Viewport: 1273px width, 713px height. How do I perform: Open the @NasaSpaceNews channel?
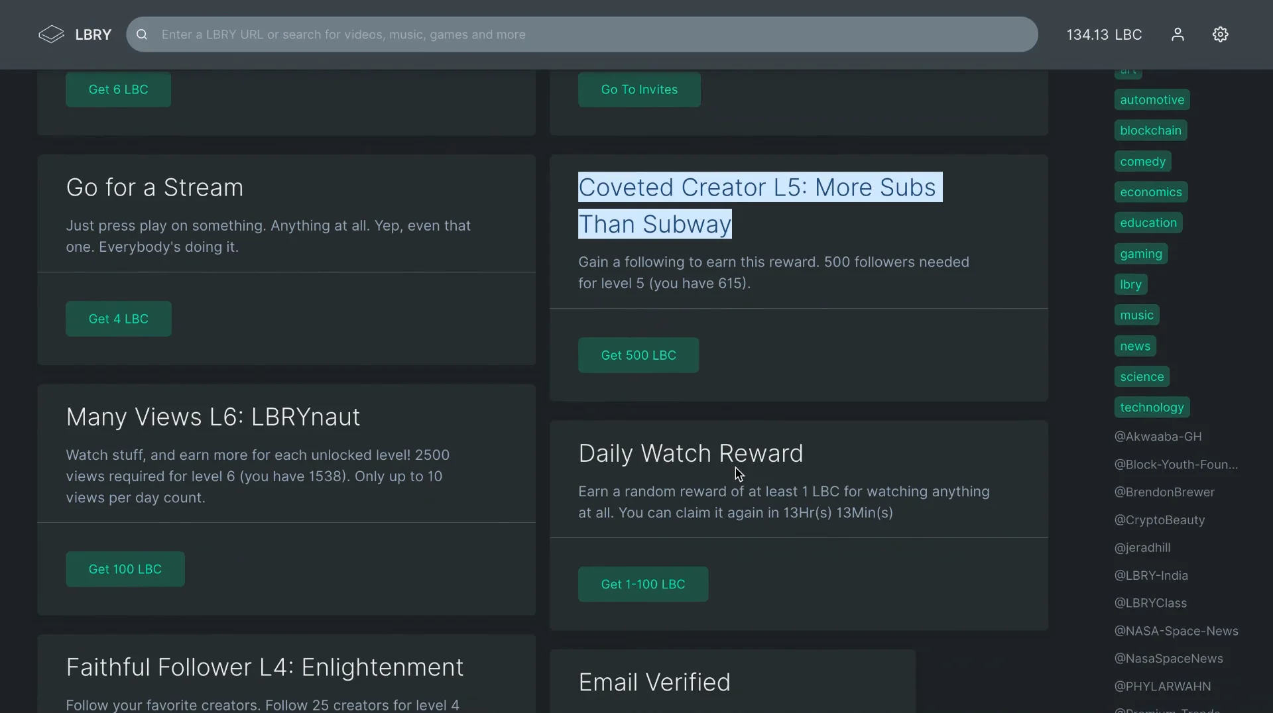point(1168,659)
